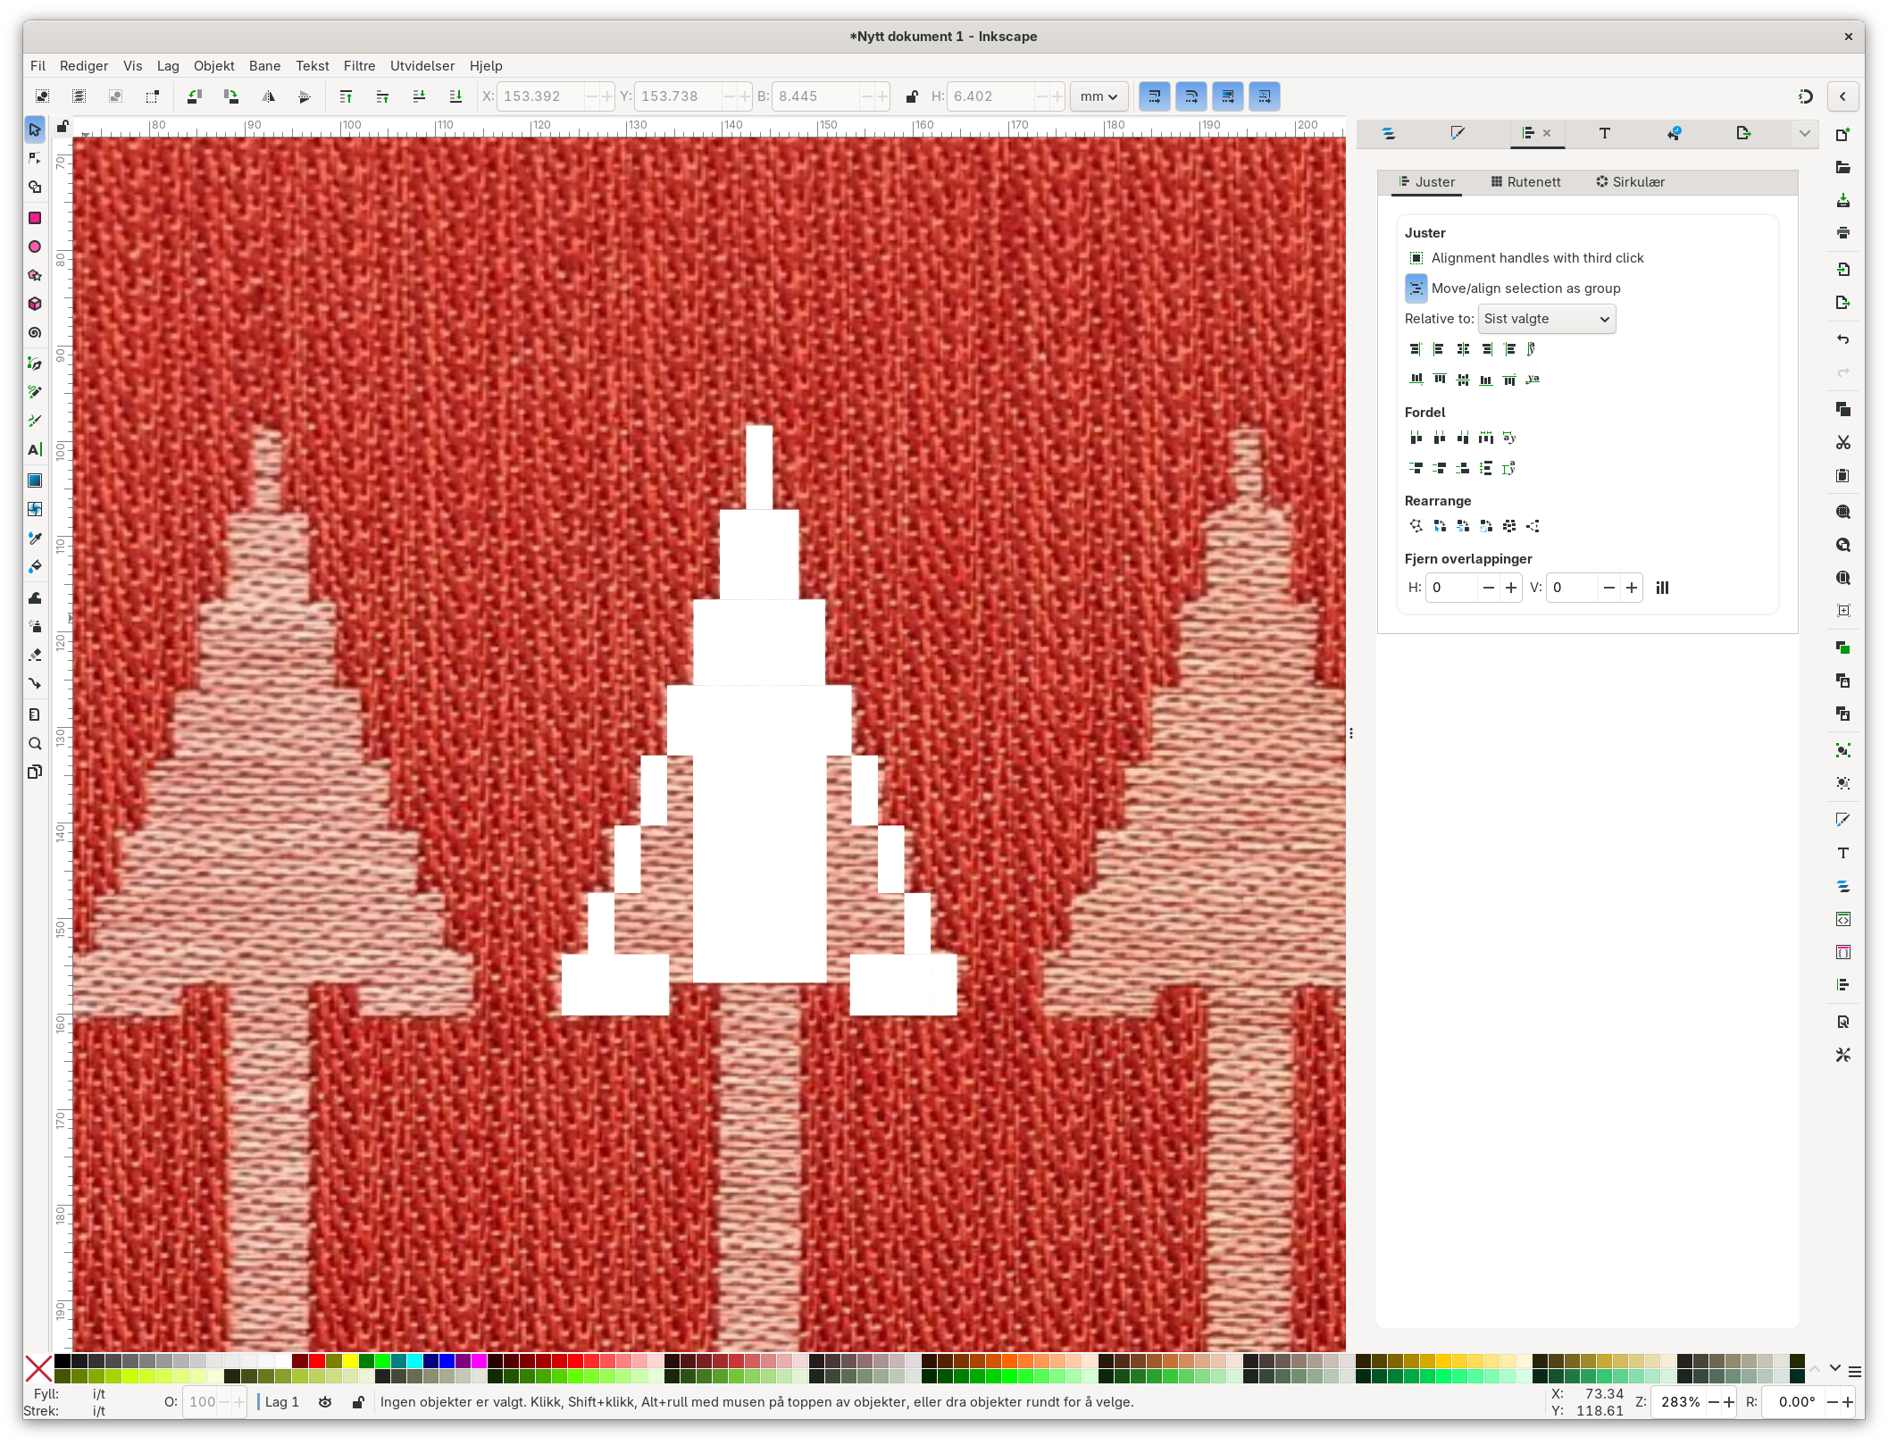Toggle width/height ratio lock
Viewport: 1888px width, 1445px height.
911,96
